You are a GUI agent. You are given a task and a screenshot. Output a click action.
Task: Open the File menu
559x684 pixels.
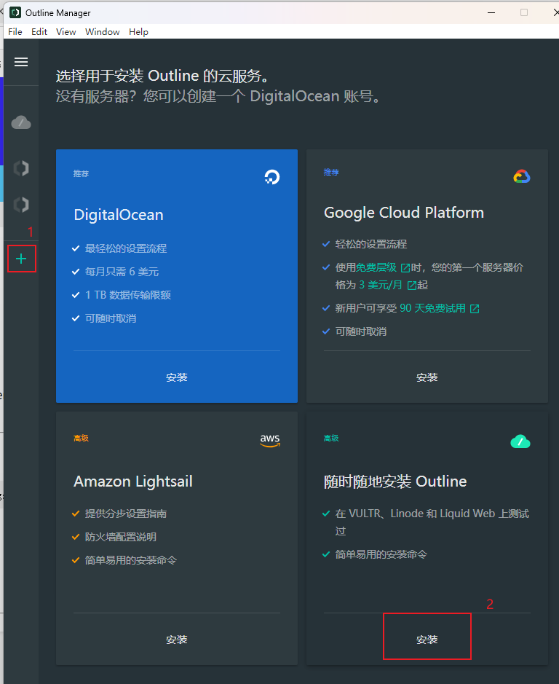[15, 32]
